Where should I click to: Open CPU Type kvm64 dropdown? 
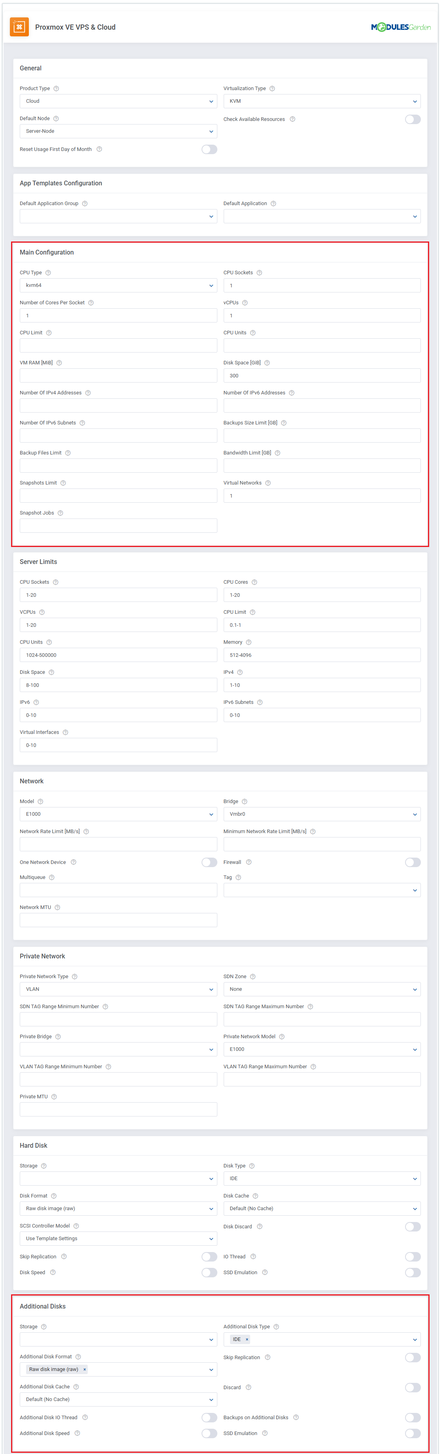click(x=119, y=285)
